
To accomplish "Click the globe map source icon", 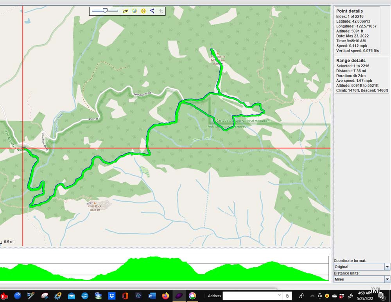I will point(135,11).
